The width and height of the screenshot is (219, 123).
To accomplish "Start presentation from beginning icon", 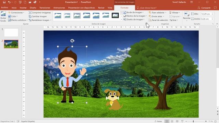I will click(20, 2).
